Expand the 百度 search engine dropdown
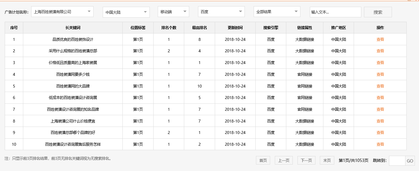This screenshot has width=419, height=171. (221, 11)
